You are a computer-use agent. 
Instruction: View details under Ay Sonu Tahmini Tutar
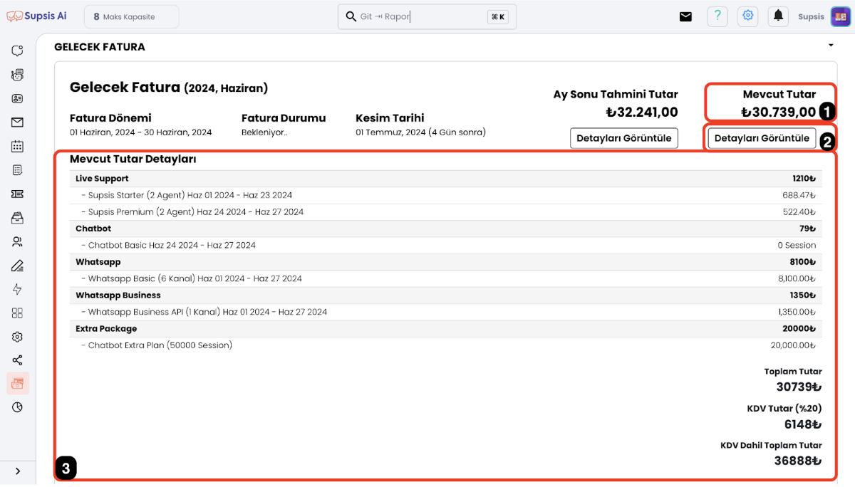[x=624, y=138]
